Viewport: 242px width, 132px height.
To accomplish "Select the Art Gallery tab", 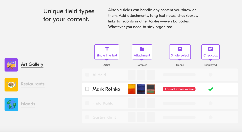I will pos(32,64).
